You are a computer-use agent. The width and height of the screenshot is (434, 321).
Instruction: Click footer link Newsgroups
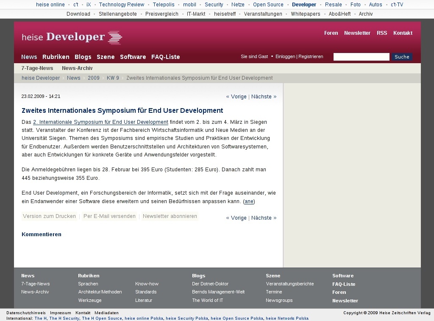click(279, 300)
